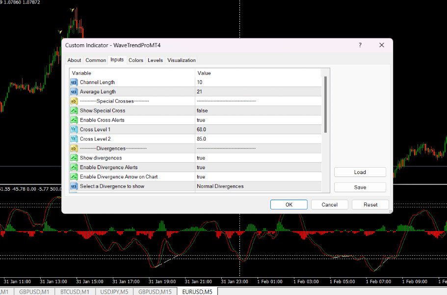Click the inputs list vertical scrollbar thumb
Image resolution: width=447 pixels, height=295 pixels.
tap(325, 105)
